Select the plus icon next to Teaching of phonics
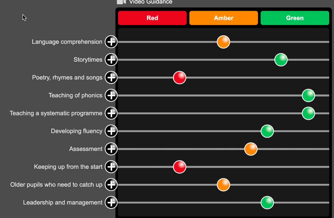This screenshot has width=334, height=218. (111, 95)
